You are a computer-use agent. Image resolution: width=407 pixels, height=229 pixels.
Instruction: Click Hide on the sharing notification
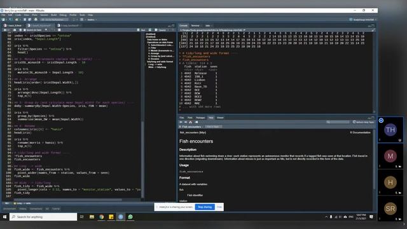219,207
